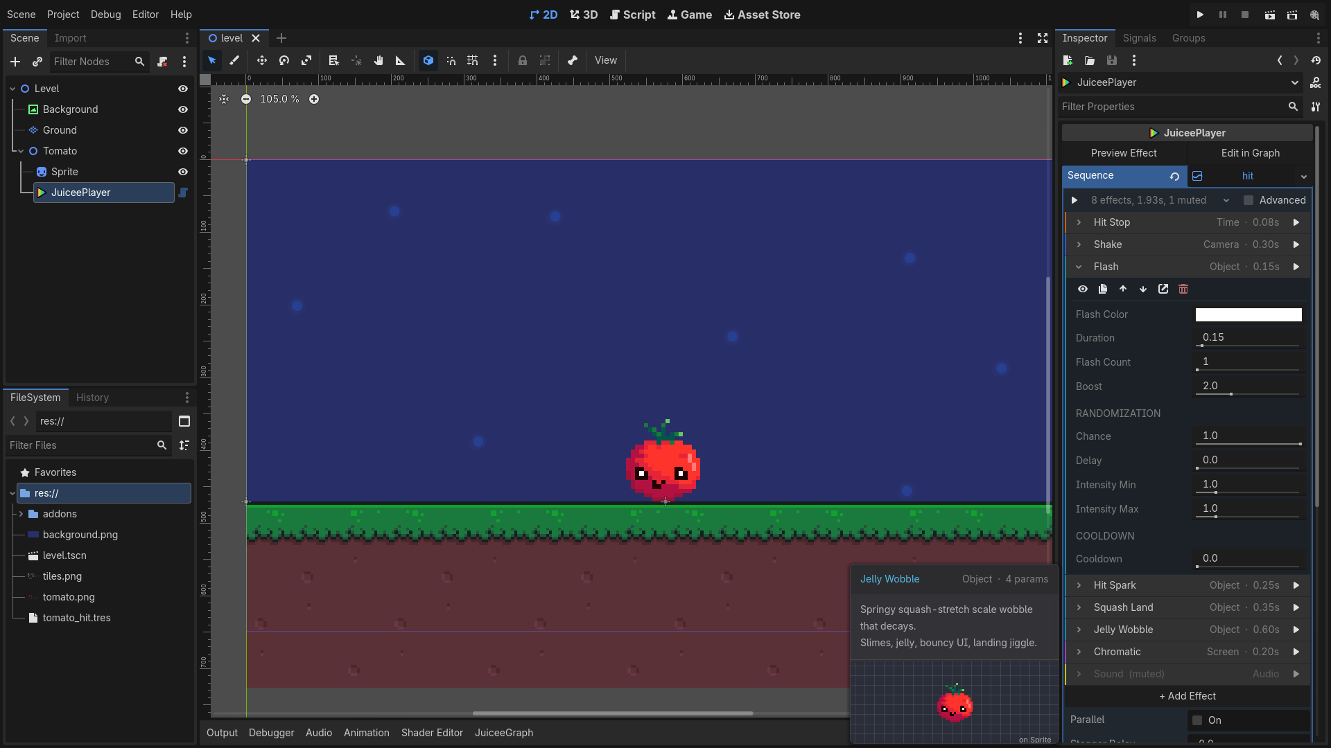
Task: Open the View menu button
Action: [605, 61]
